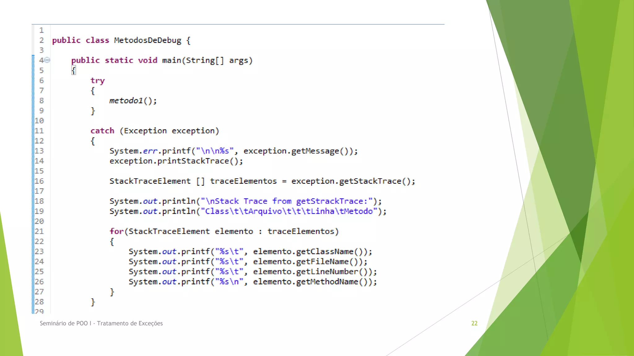Viewport: 634px width, 356px height.
Task: Click the highlighted opening brace on line 5
Action: tap(73, 70)
